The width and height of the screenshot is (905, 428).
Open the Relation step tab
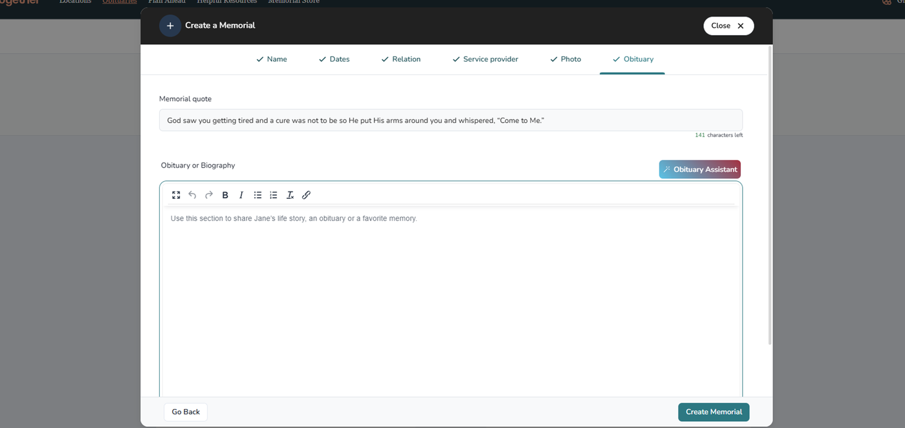click(401, 59)
